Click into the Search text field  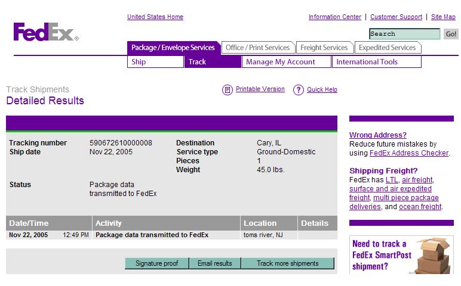[x=404, y=34]
